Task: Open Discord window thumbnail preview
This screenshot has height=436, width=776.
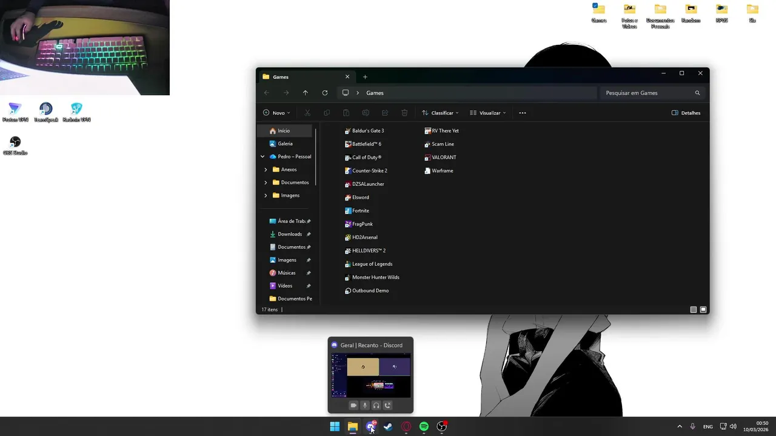Action: click(370, 375)
